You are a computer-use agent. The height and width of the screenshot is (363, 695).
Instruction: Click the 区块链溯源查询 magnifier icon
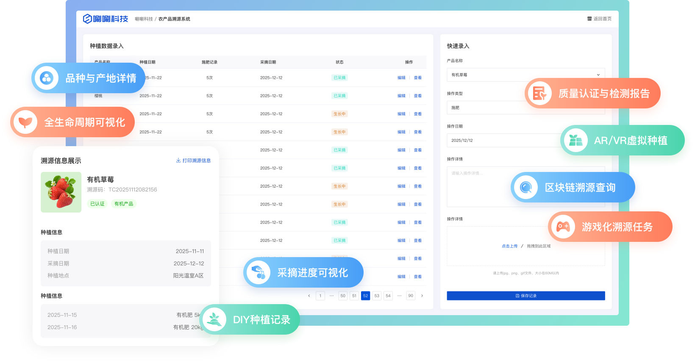pos(526,187)
